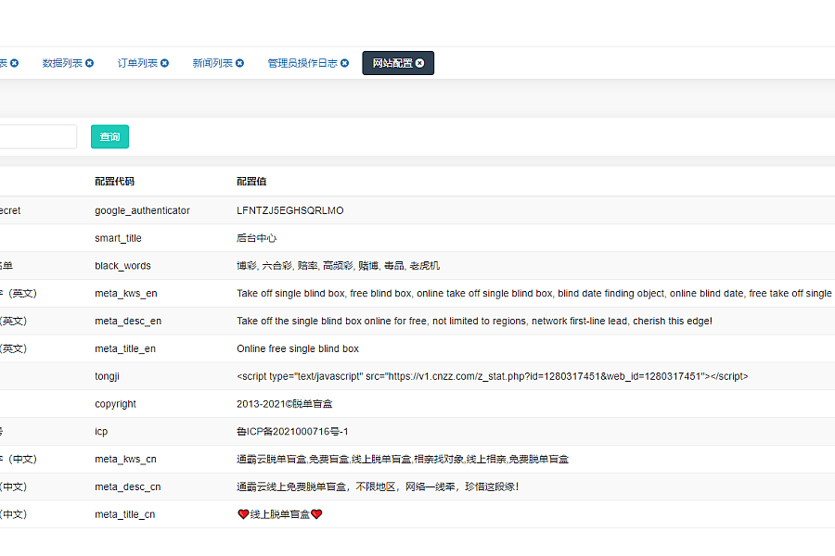Screen dimensions: 835x556
Task: Select the active 网站配置 tab
Action: pyautogui.click(x=398, y=63)
